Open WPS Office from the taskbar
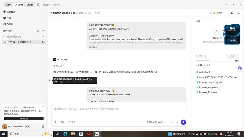 89,134
